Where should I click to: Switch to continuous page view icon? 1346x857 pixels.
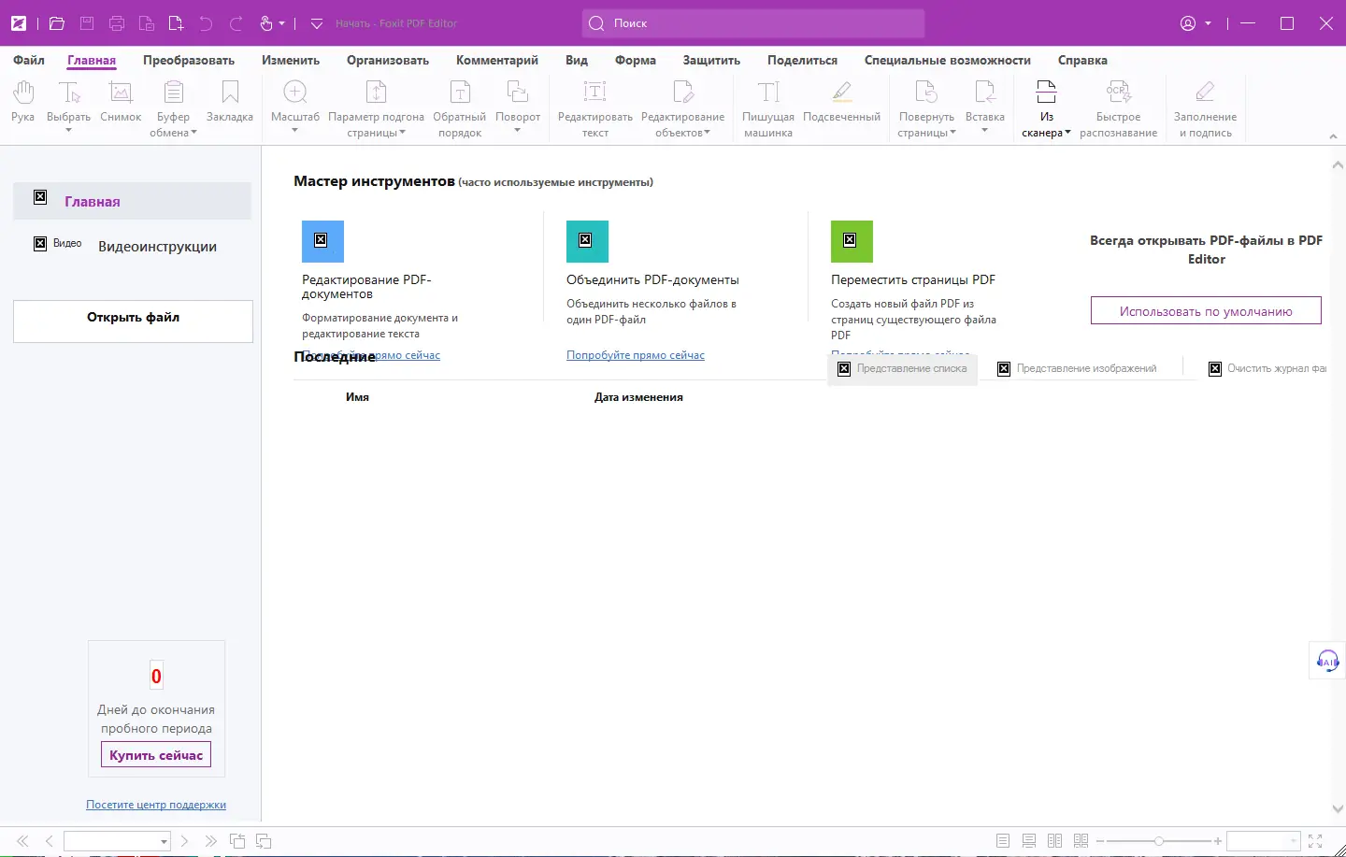[x=1029, y=841]
